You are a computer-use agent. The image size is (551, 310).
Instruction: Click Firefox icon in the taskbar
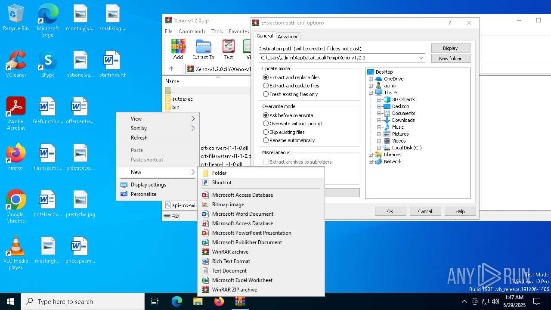tap(219, 301)
